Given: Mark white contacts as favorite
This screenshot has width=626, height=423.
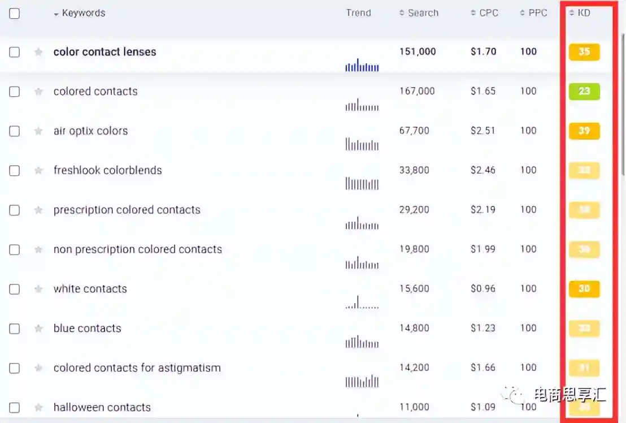Looking at the screenshot, I should pyautogui.click(x=38, y=289).
